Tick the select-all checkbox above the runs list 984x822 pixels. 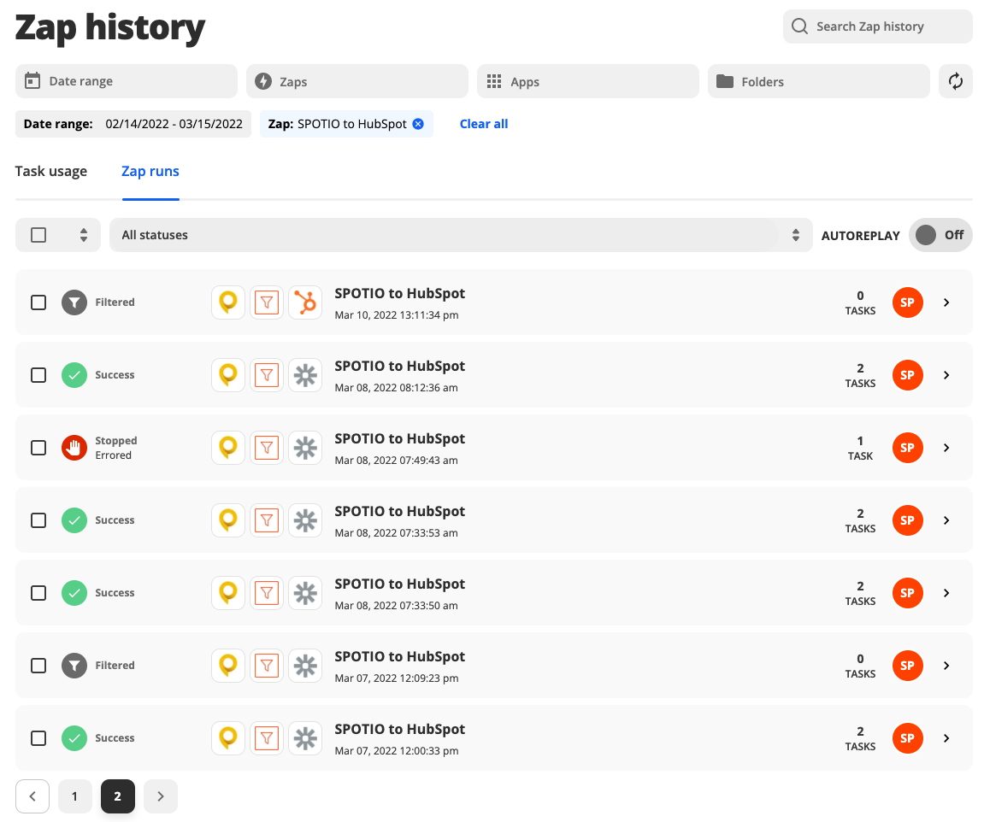click(x=39, y=235)
